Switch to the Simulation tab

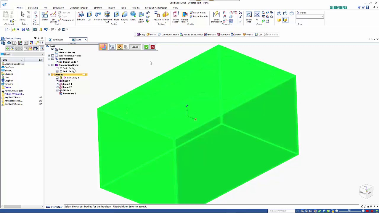click(x=58, y=8)
